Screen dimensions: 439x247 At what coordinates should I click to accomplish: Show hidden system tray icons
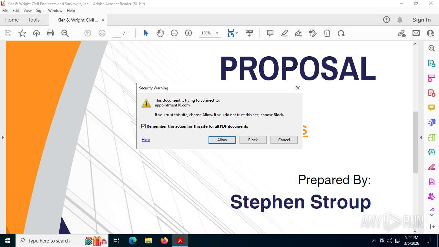click(x=374, y=241)
